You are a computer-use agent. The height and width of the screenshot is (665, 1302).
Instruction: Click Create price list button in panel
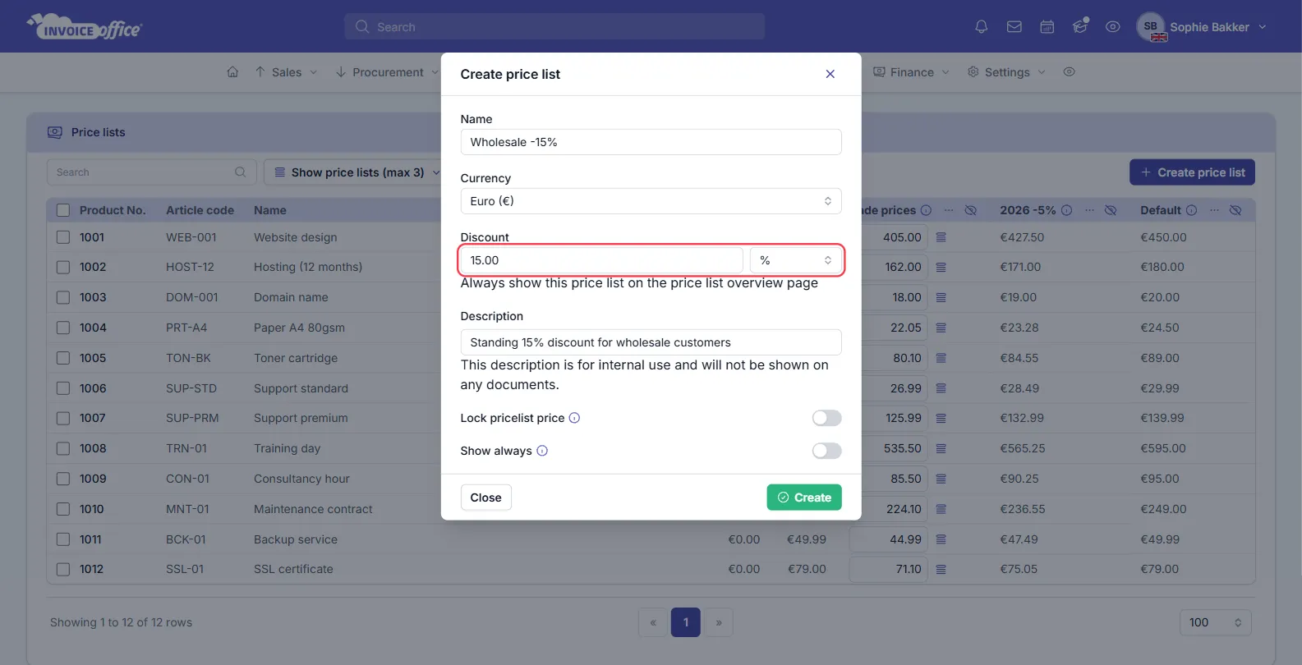[1192, 172]
